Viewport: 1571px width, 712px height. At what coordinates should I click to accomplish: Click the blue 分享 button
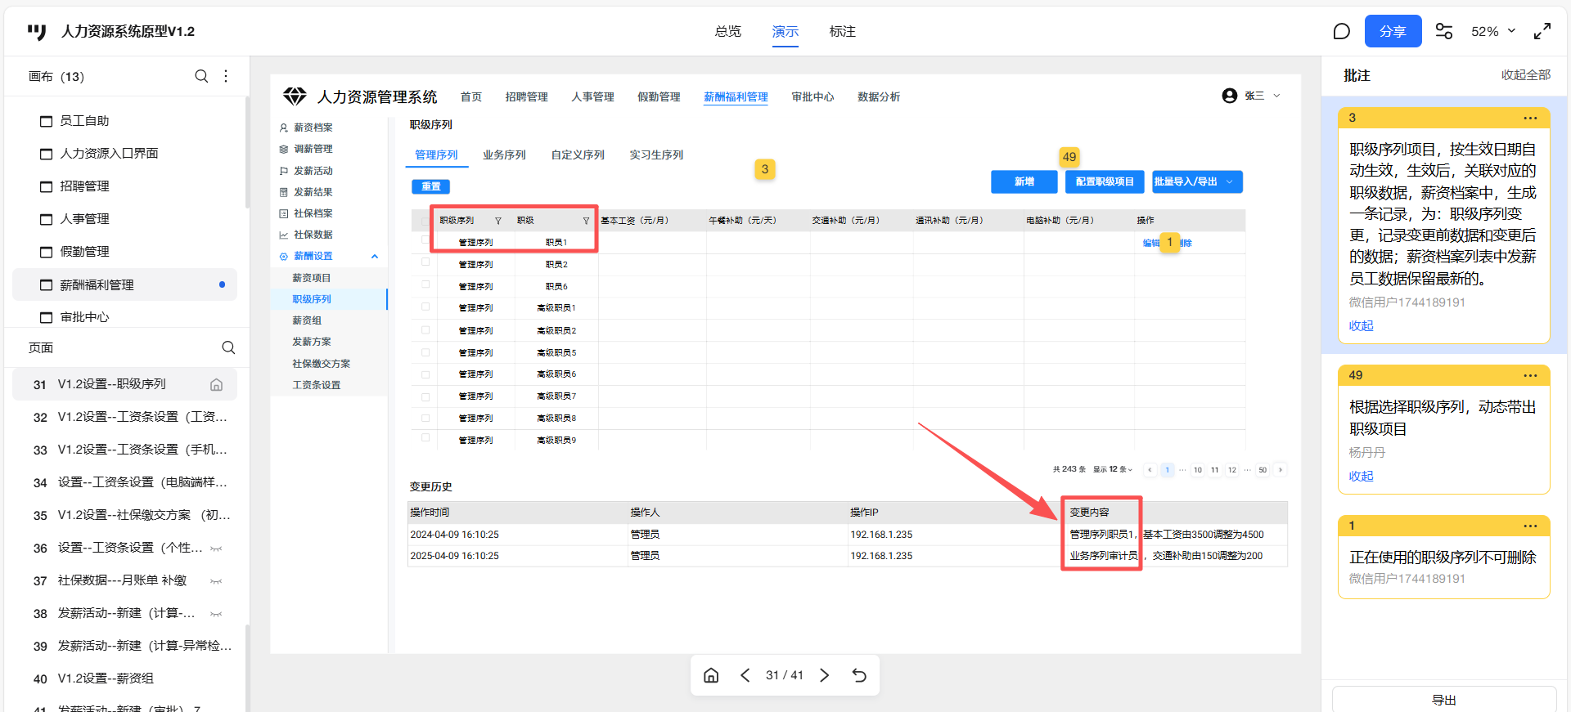tap(1393, 31)
